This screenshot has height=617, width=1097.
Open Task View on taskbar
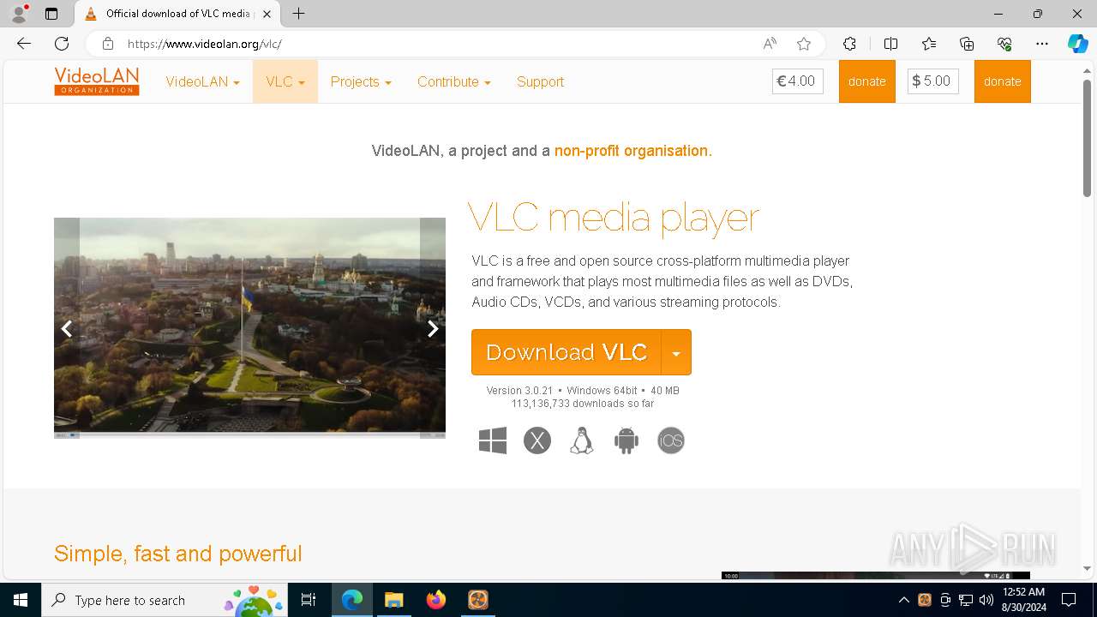[309, 600]
